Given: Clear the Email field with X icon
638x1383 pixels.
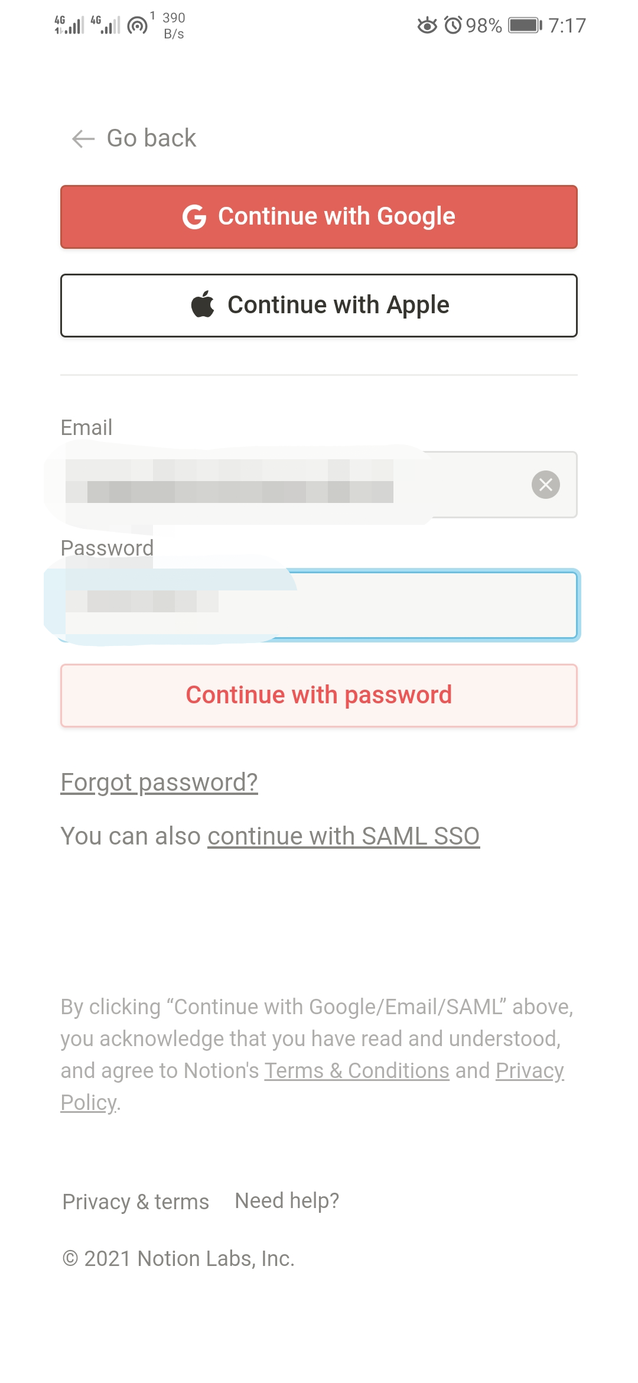Looking at the screenshot, I should coord(546,485).
